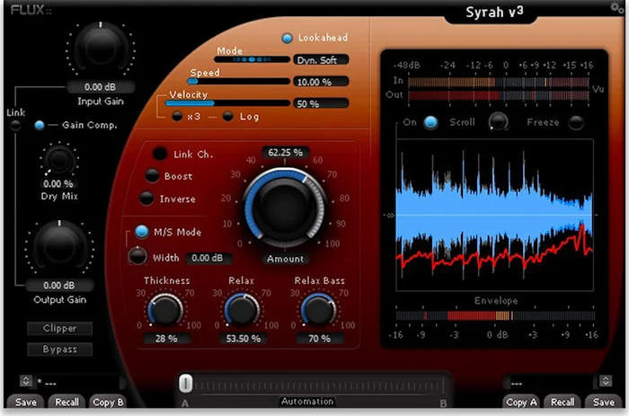Enable Link Ch. option
This screenshot has height=416, width=629.
tap(159, 154)
